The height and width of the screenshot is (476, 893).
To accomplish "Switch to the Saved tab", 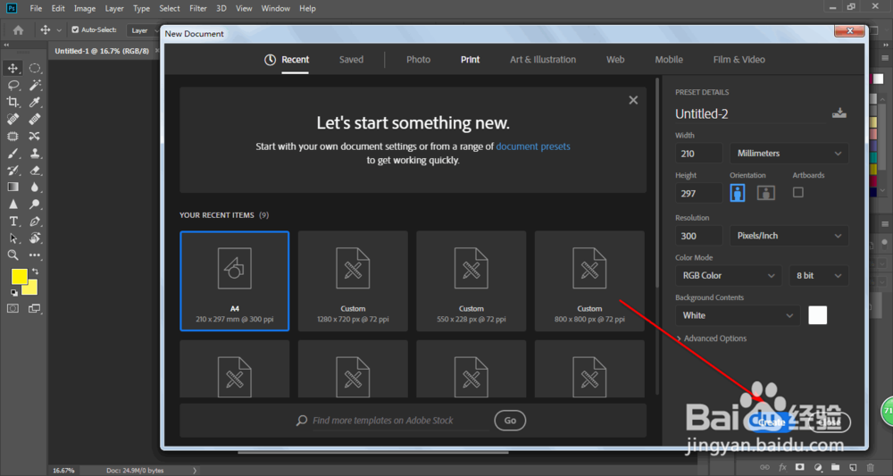I will pyautogui.click(x=351, y=59).
